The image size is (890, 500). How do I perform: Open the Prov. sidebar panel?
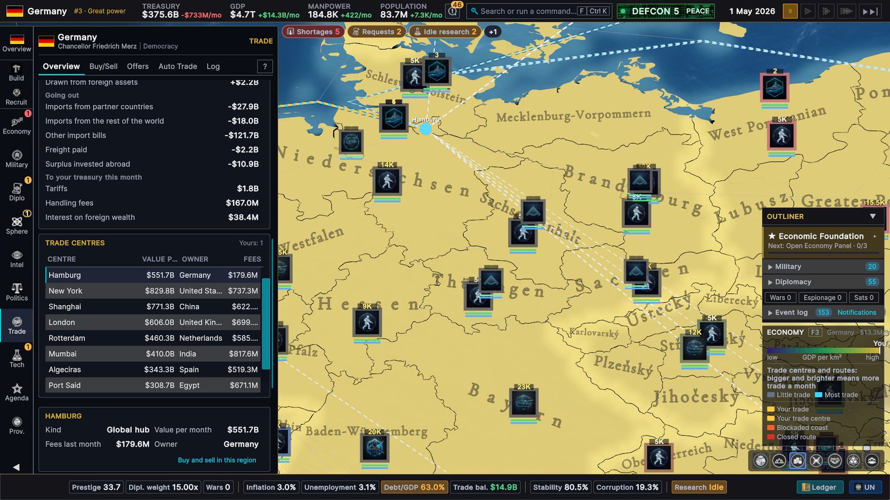pyautogui.click(x=17, y=426)
